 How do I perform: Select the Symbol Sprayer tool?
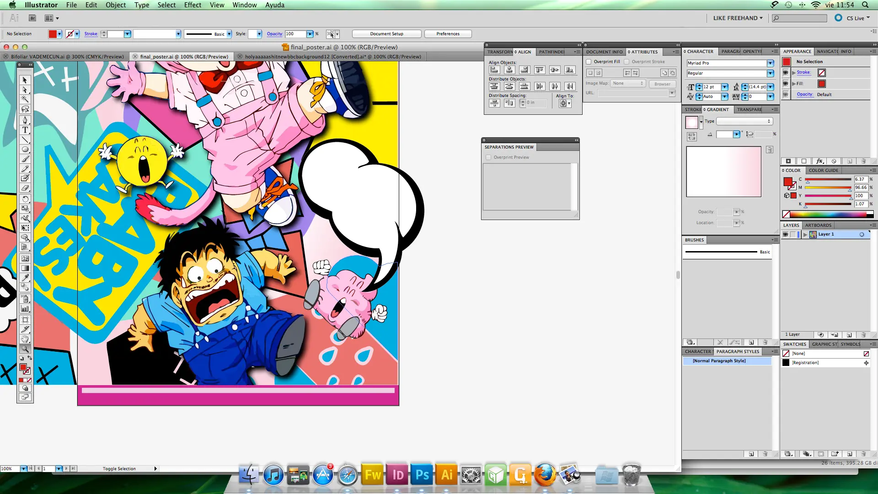[25, 299]
